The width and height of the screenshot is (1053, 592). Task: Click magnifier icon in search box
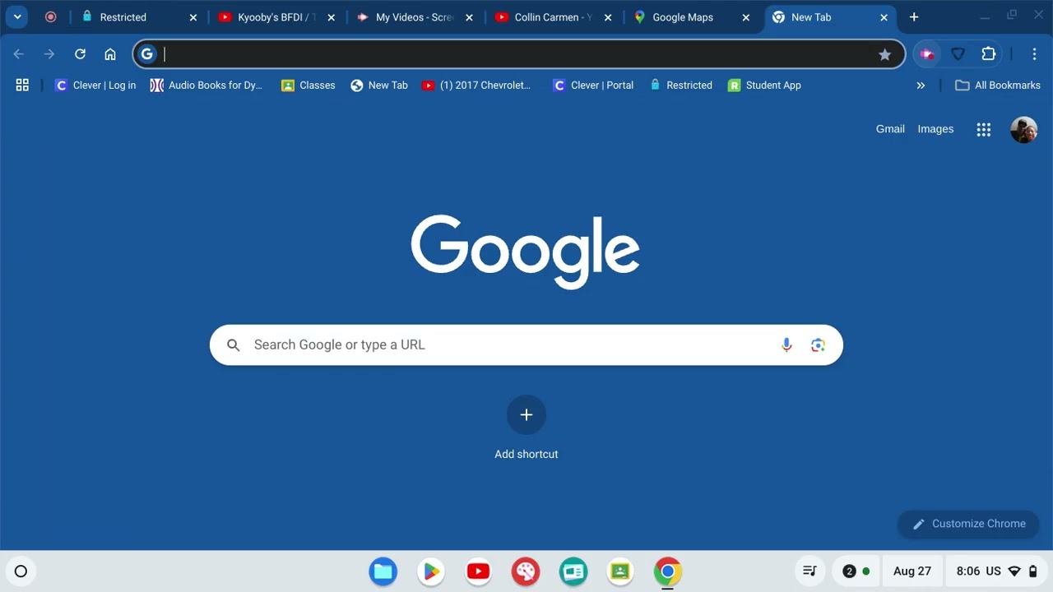point(234,345)
